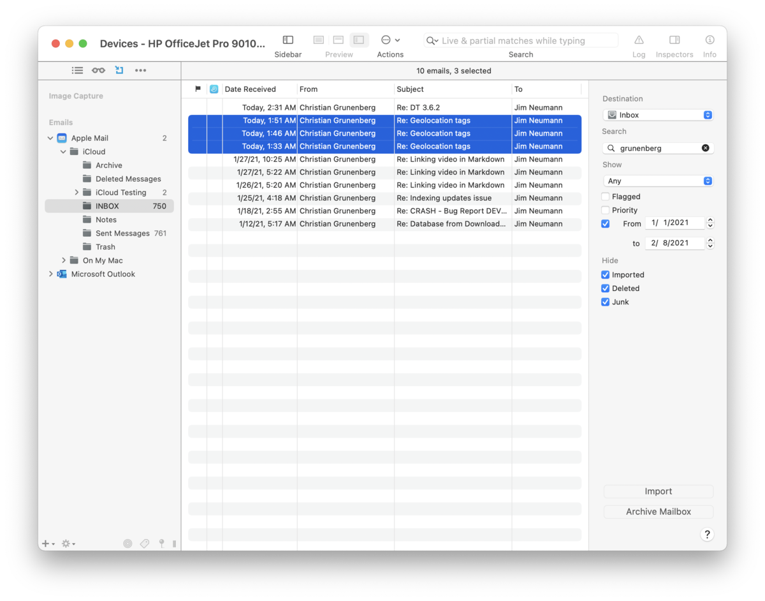Toggle the Priority checkbox
This screenshot has width=765, height=601.
coord(606,210)
